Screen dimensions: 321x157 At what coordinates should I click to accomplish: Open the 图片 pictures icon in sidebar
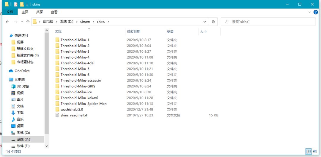pos(13,100)
